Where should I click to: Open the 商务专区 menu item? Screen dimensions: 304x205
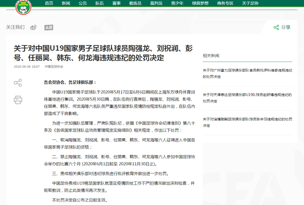tap(225, 3)
